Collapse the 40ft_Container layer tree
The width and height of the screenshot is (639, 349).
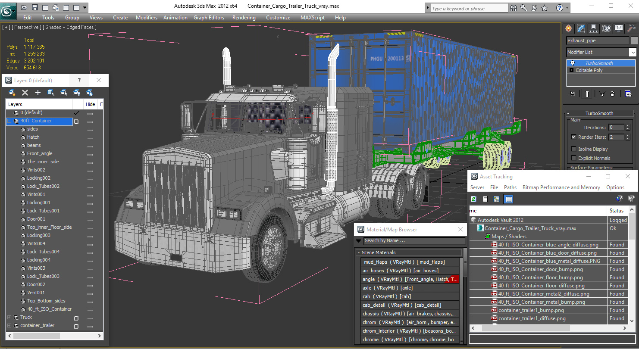(x=9, y=121)
